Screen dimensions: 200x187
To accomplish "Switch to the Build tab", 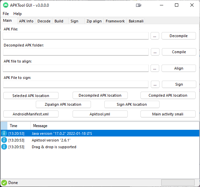I will (x=60, y=21).
